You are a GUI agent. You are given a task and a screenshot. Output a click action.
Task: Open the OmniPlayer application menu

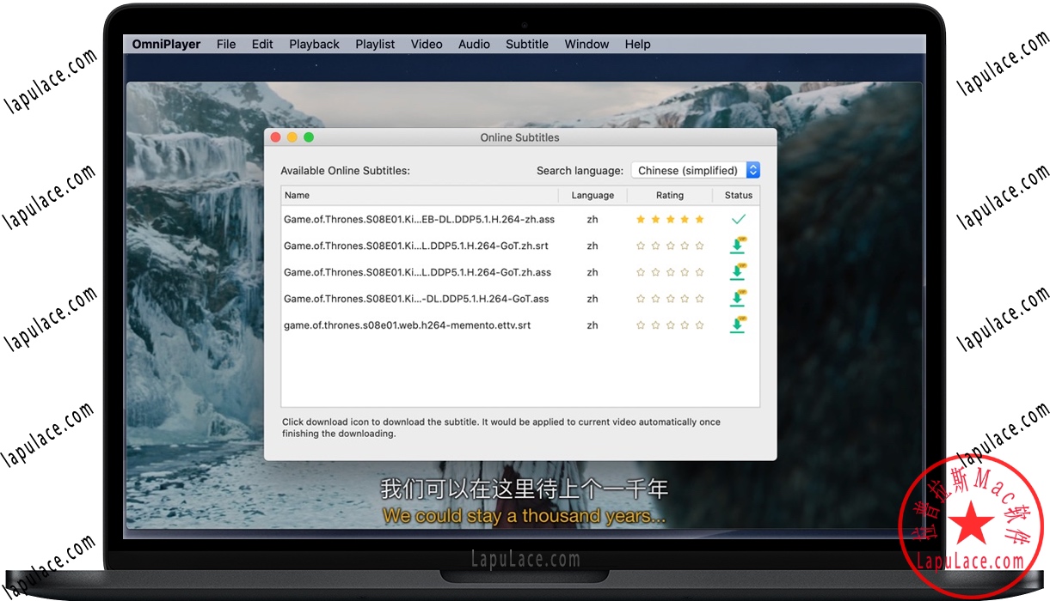click(165, 44)
